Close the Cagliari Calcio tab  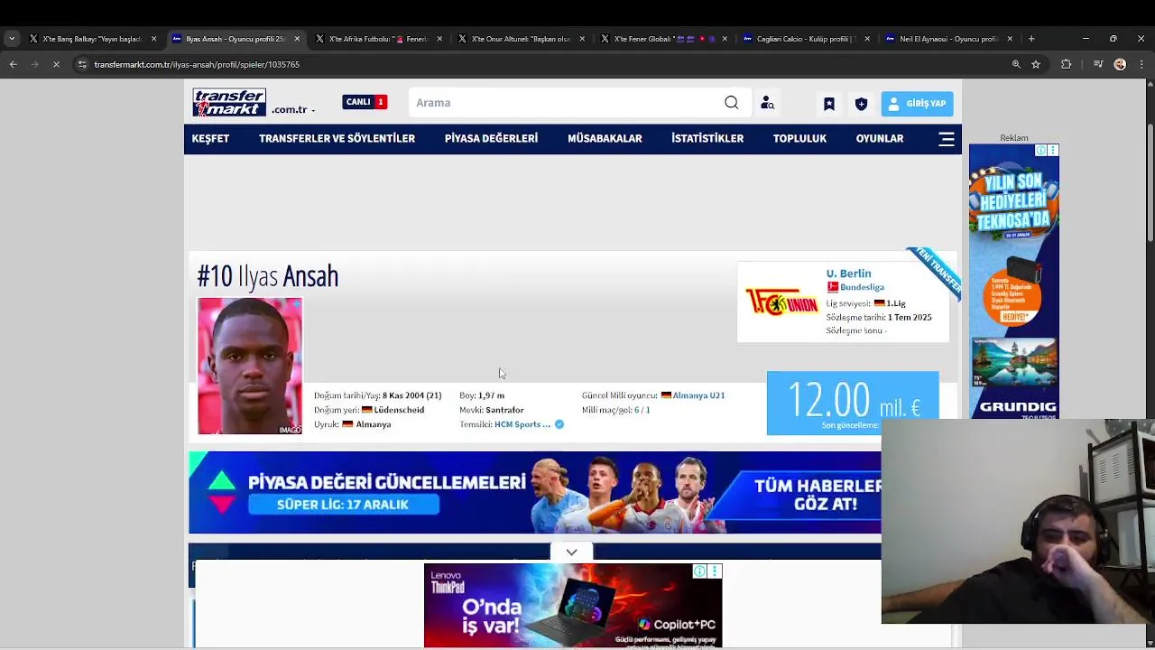[x=867, y=39]
